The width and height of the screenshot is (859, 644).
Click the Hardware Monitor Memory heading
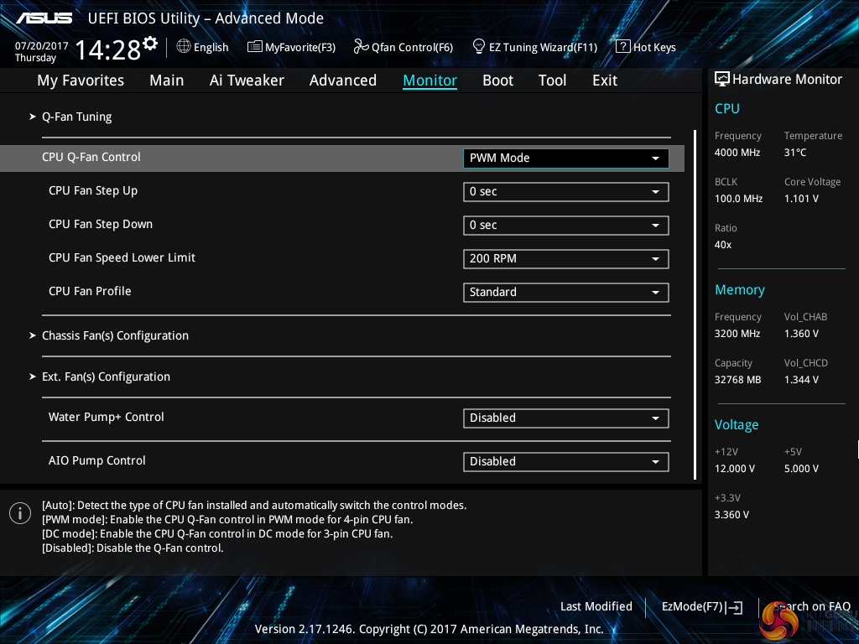point(740,290)
